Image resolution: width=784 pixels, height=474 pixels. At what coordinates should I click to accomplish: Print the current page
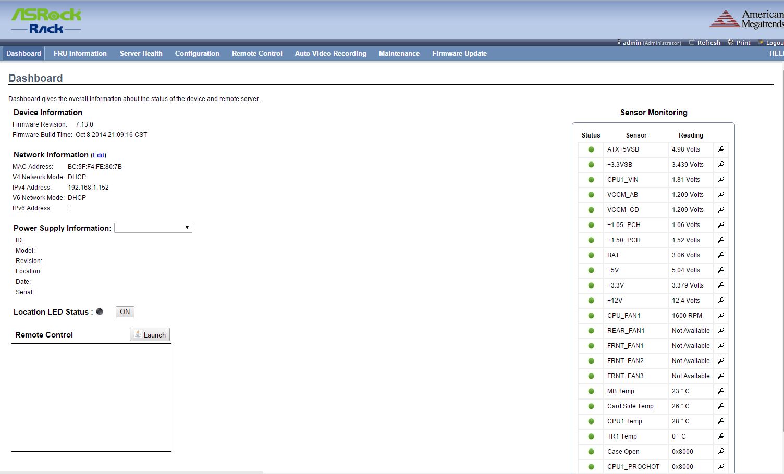739,43
